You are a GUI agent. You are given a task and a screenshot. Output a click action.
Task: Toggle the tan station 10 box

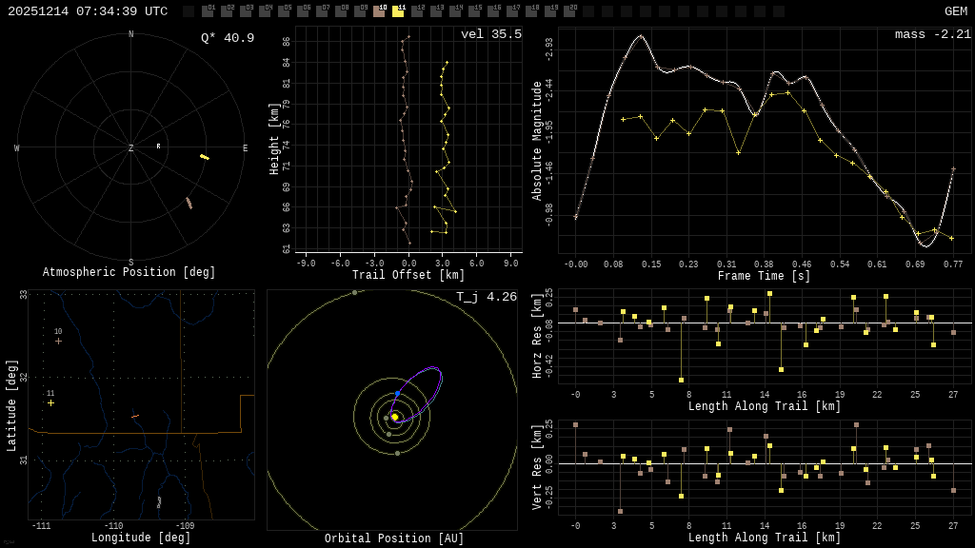pos(379,11)
